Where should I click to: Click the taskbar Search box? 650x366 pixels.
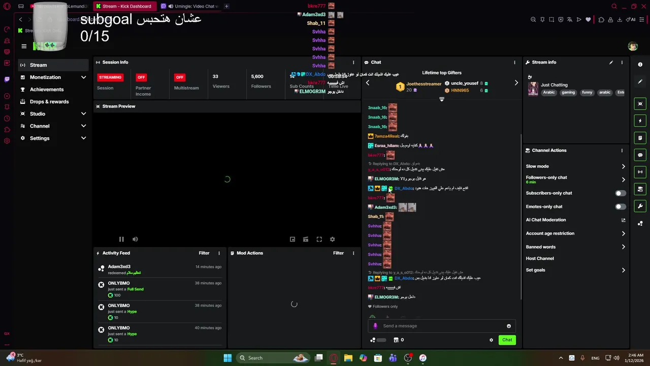(x=273, y=358)
